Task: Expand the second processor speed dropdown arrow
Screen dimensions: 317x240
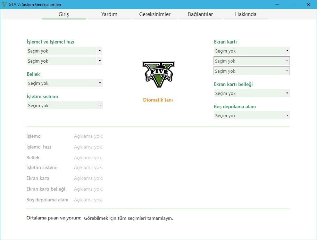Action: [x=100, y=61]
